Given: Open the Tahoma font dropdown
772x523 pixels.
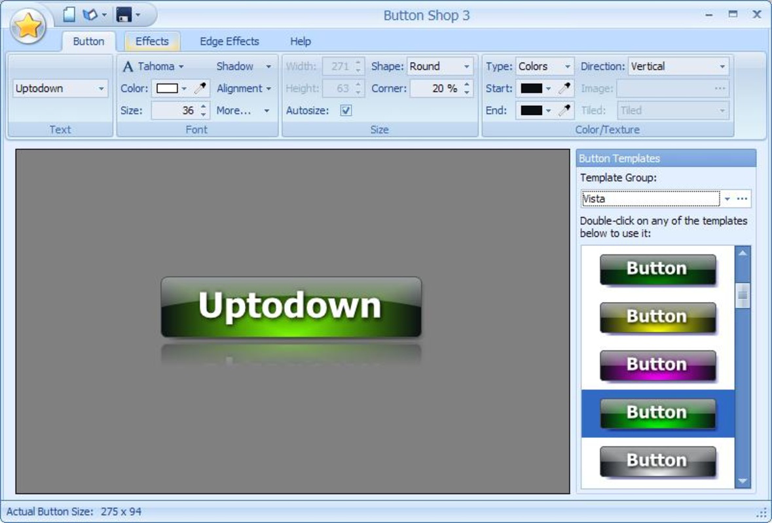Looking at the screenshot, I should pos(181,67).
